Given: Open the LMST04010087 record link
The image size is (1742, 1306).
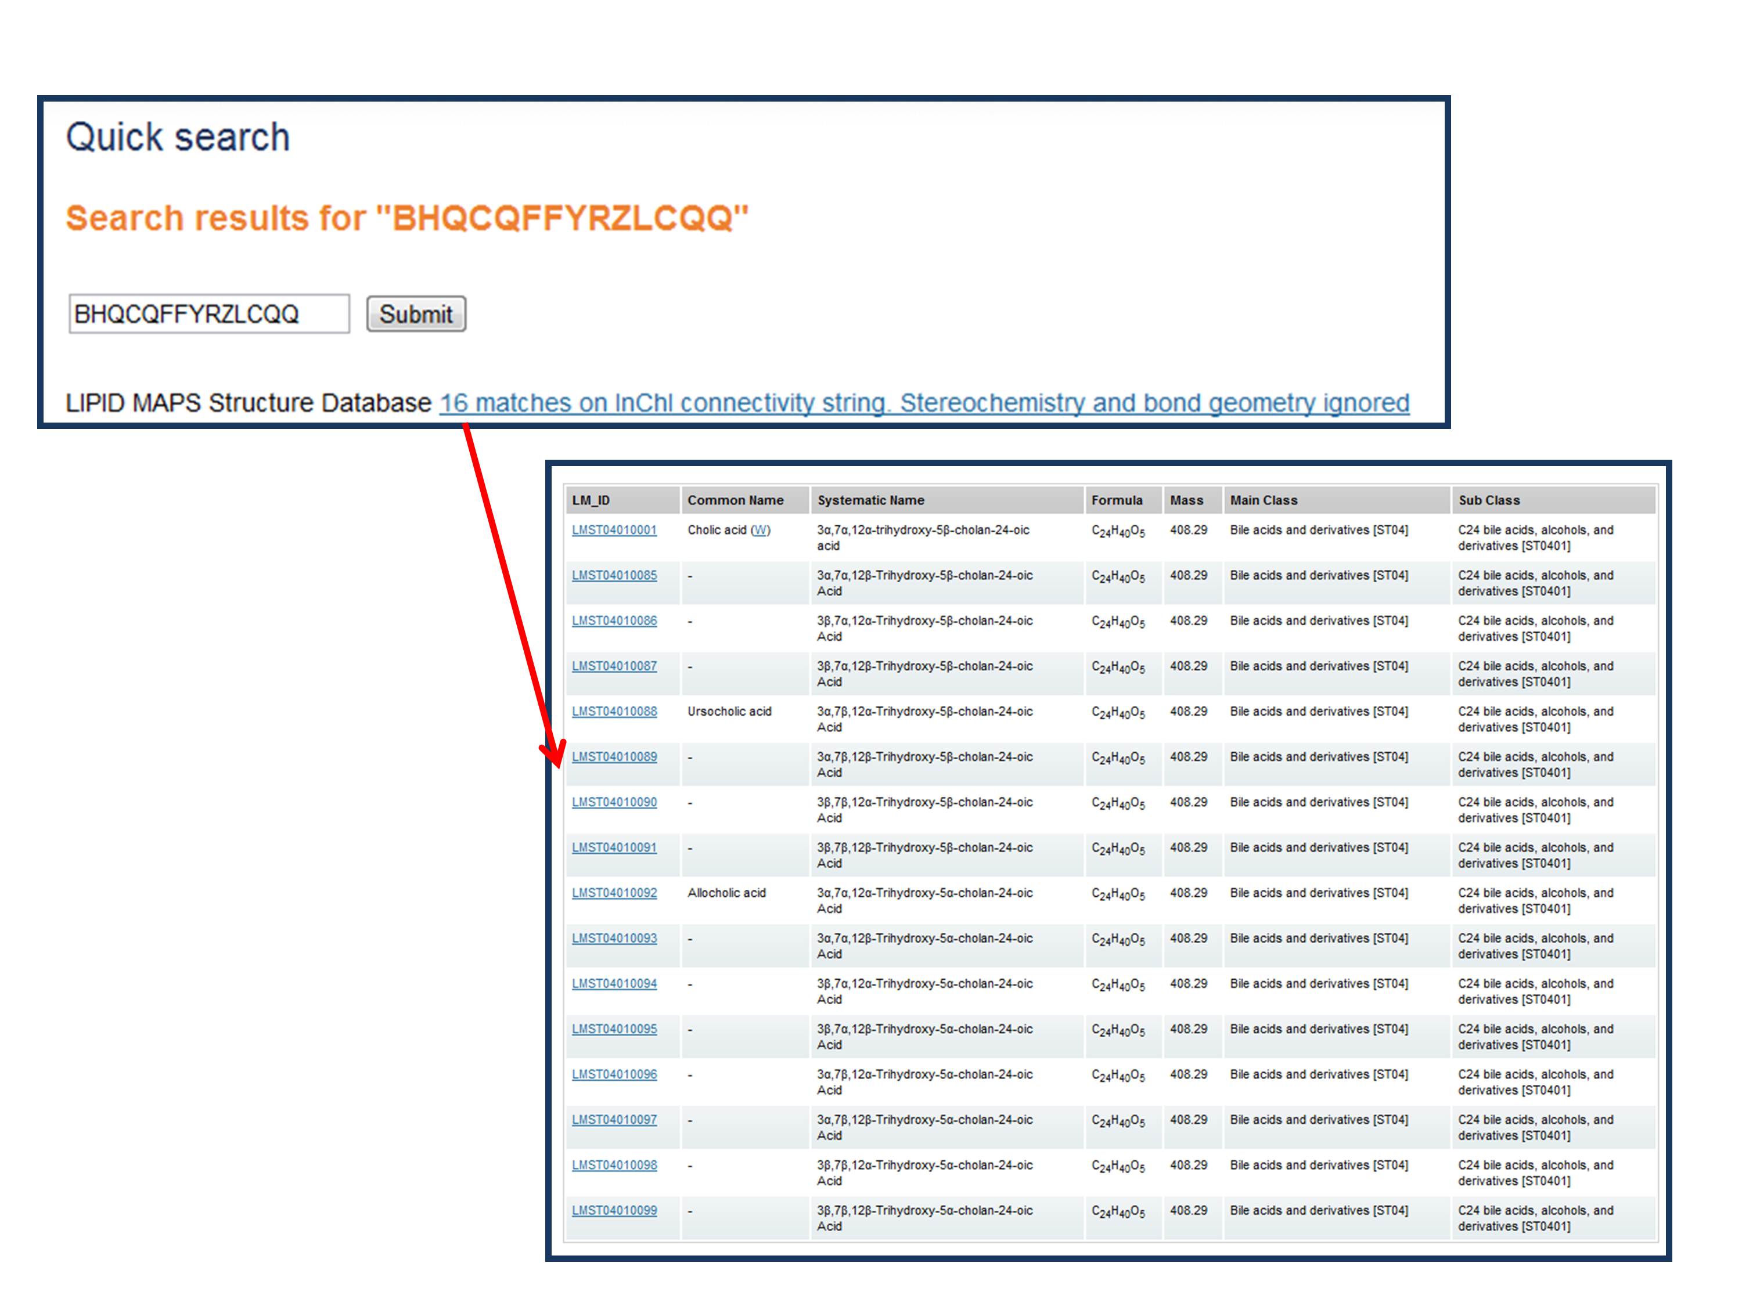Looking at the screenshot, I should [x=614, y=666].
